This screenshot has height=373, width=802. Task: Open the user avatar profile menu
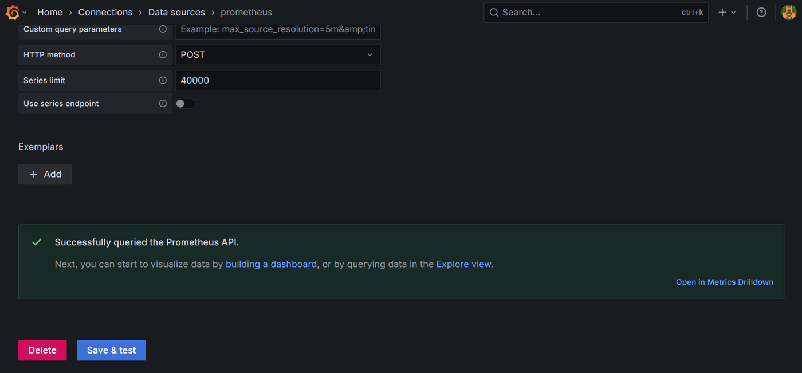tap(789, 12)
